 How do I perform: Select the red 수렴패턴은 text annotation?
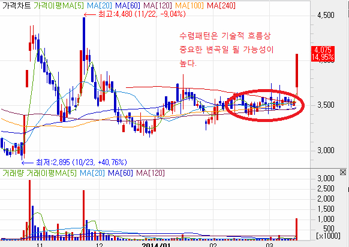(226, 50)
